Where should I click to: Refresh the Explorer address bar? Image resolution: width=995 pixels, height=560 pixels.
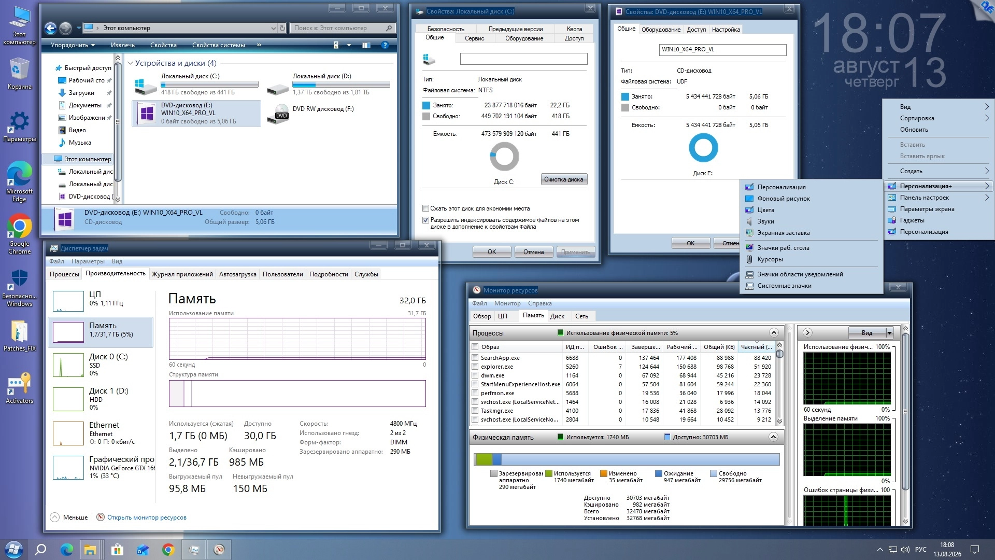282,28
